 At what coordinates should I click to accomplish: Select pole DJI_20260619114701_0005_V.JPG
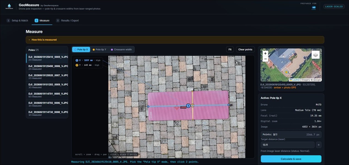47,95
